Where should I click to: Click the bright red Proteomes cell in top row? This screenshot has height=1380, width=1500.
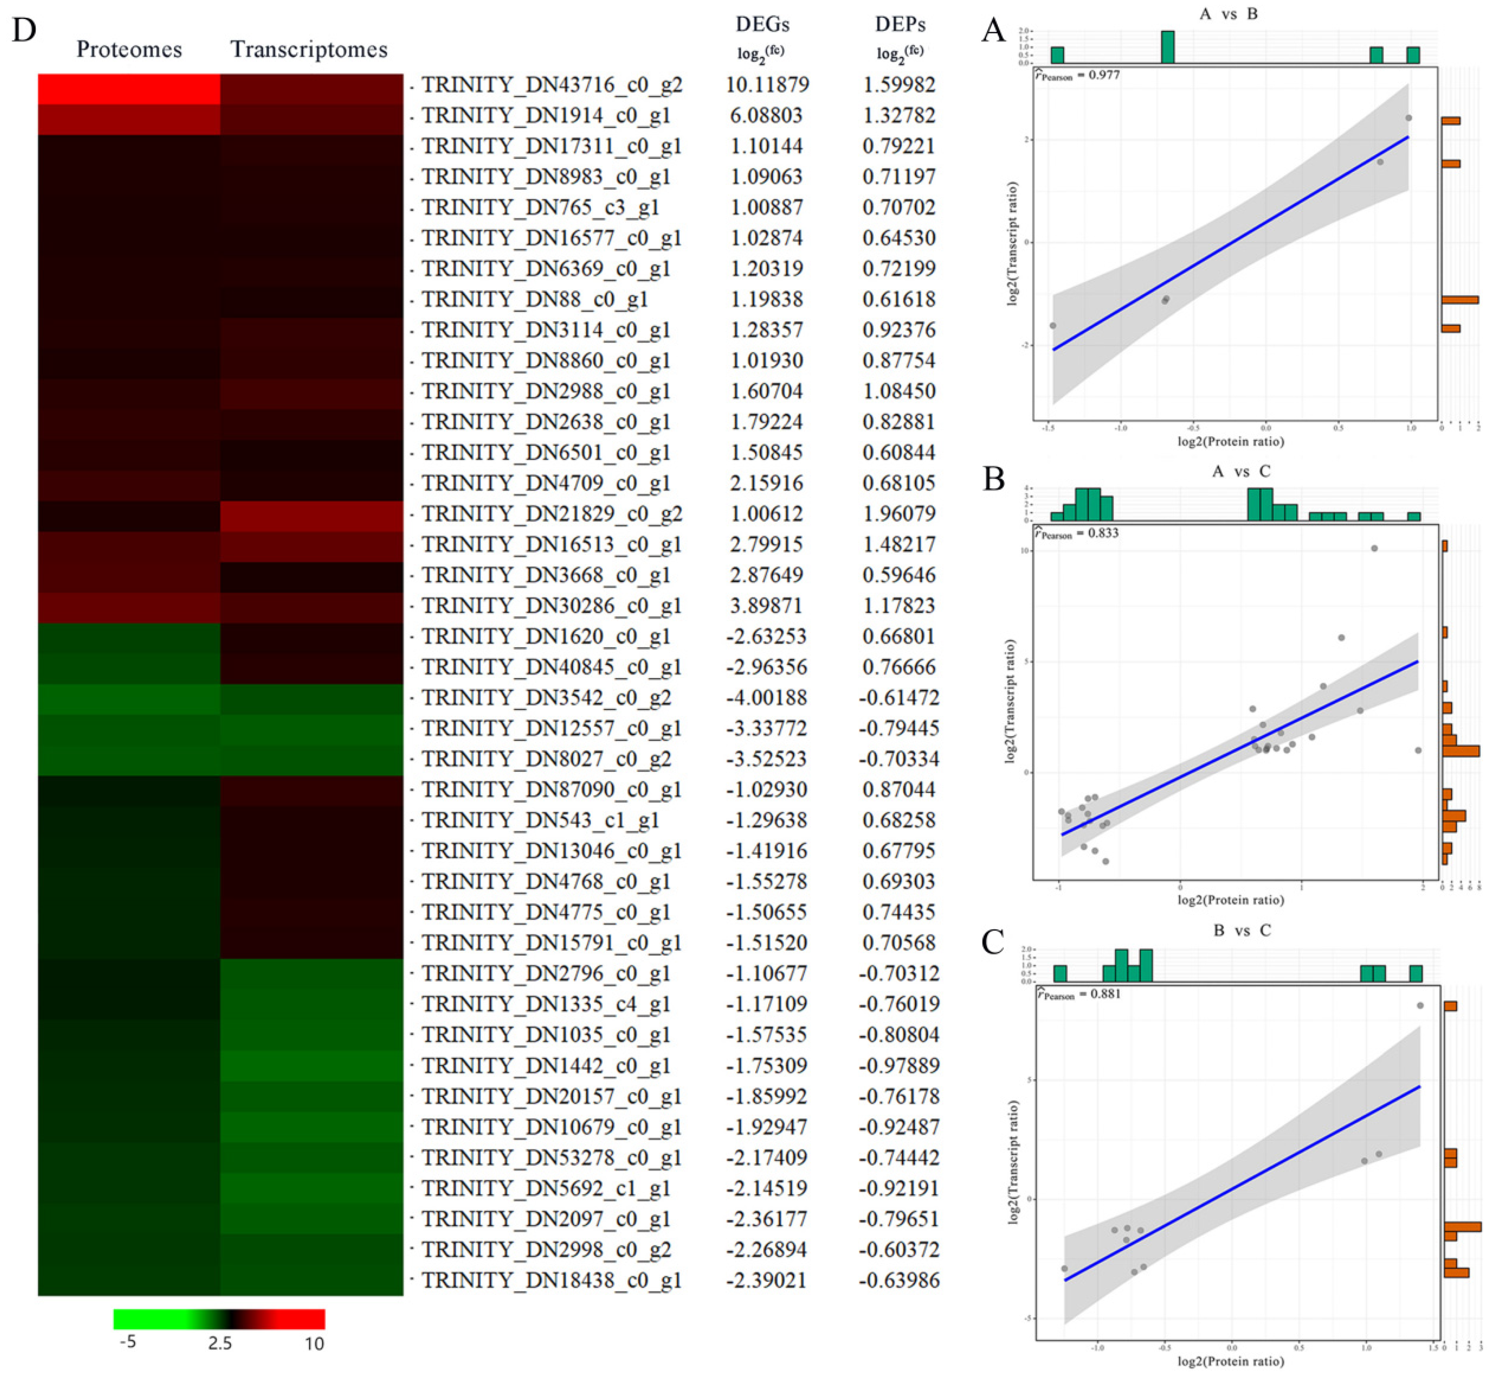[x=129, y=89]
